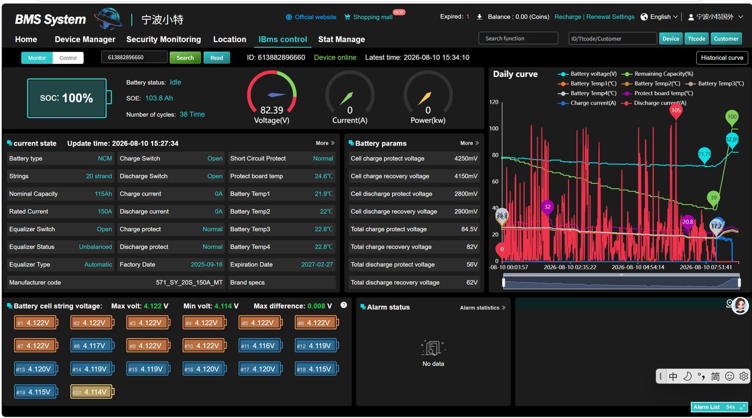This screenshot has height=418, width=752.
Task: Click the user profile silhouette icon
Action: pyautogui.click(x=691, y=17)
